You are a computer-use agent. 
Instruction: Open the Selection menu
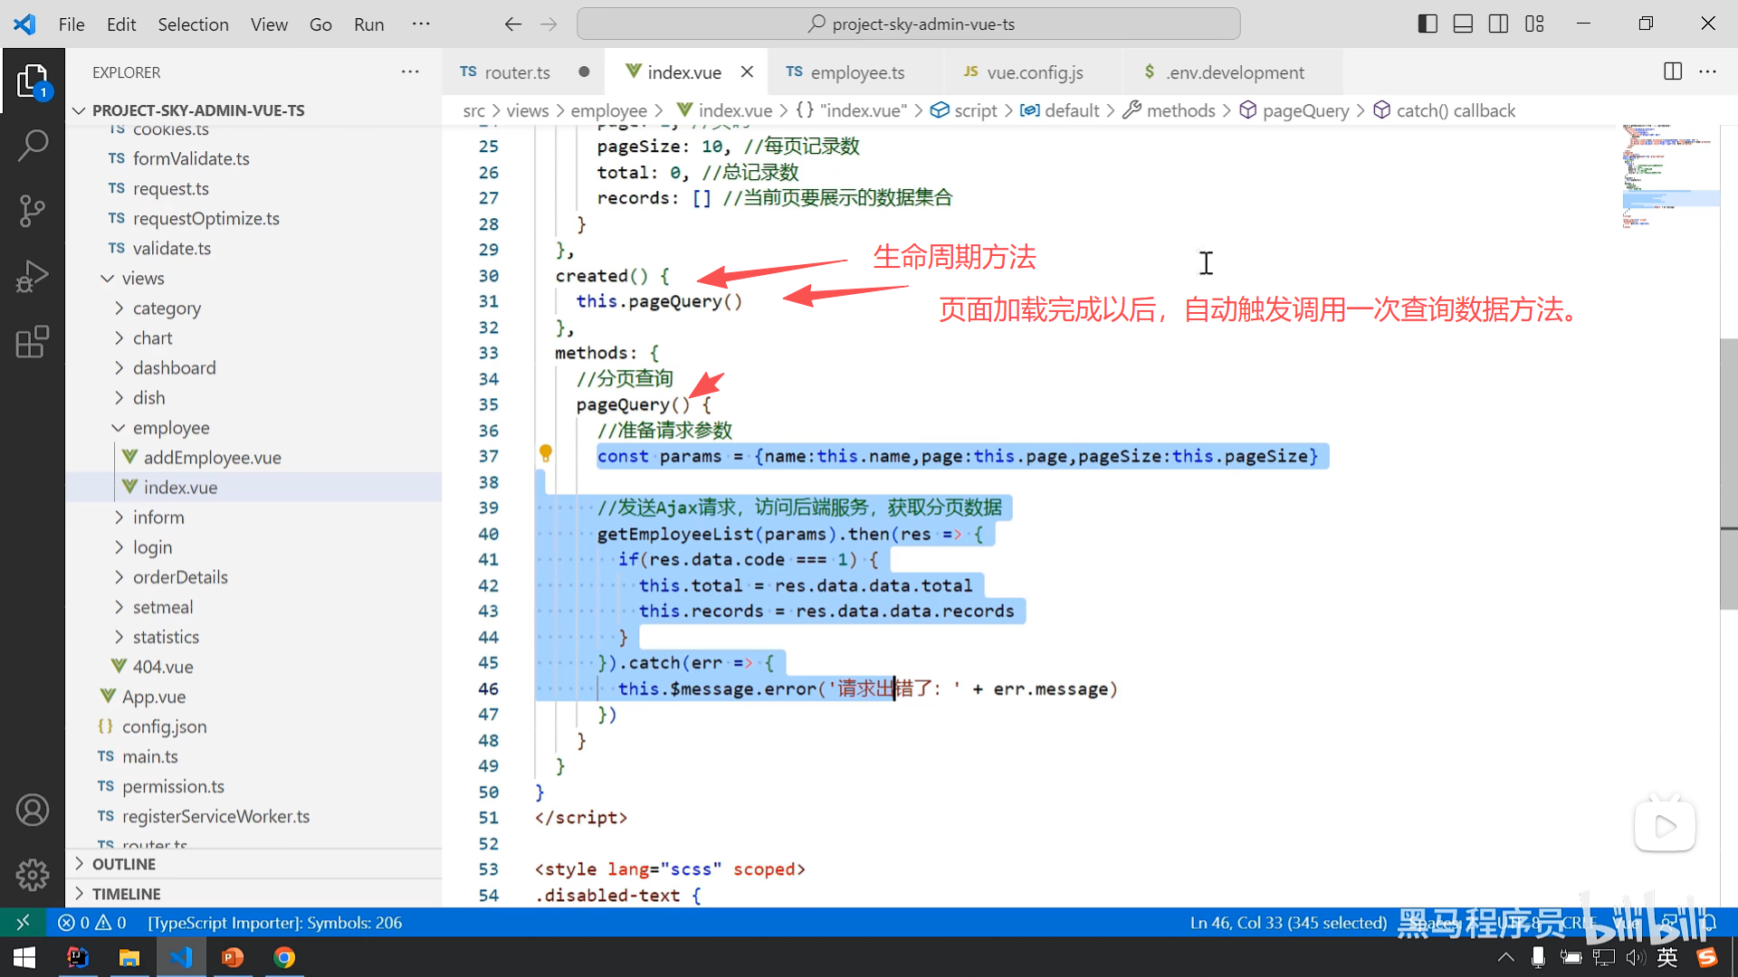point(193,24)
